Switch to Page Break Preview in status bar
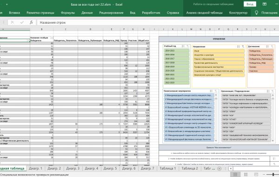The width and height of the screenshot is (279, 177). coord(256,175)
